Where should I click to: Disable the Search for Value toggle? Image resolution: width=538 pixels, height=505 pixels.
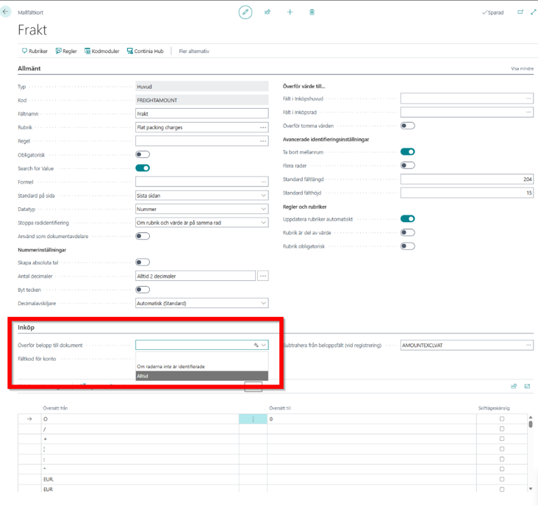tap(143, 168)
